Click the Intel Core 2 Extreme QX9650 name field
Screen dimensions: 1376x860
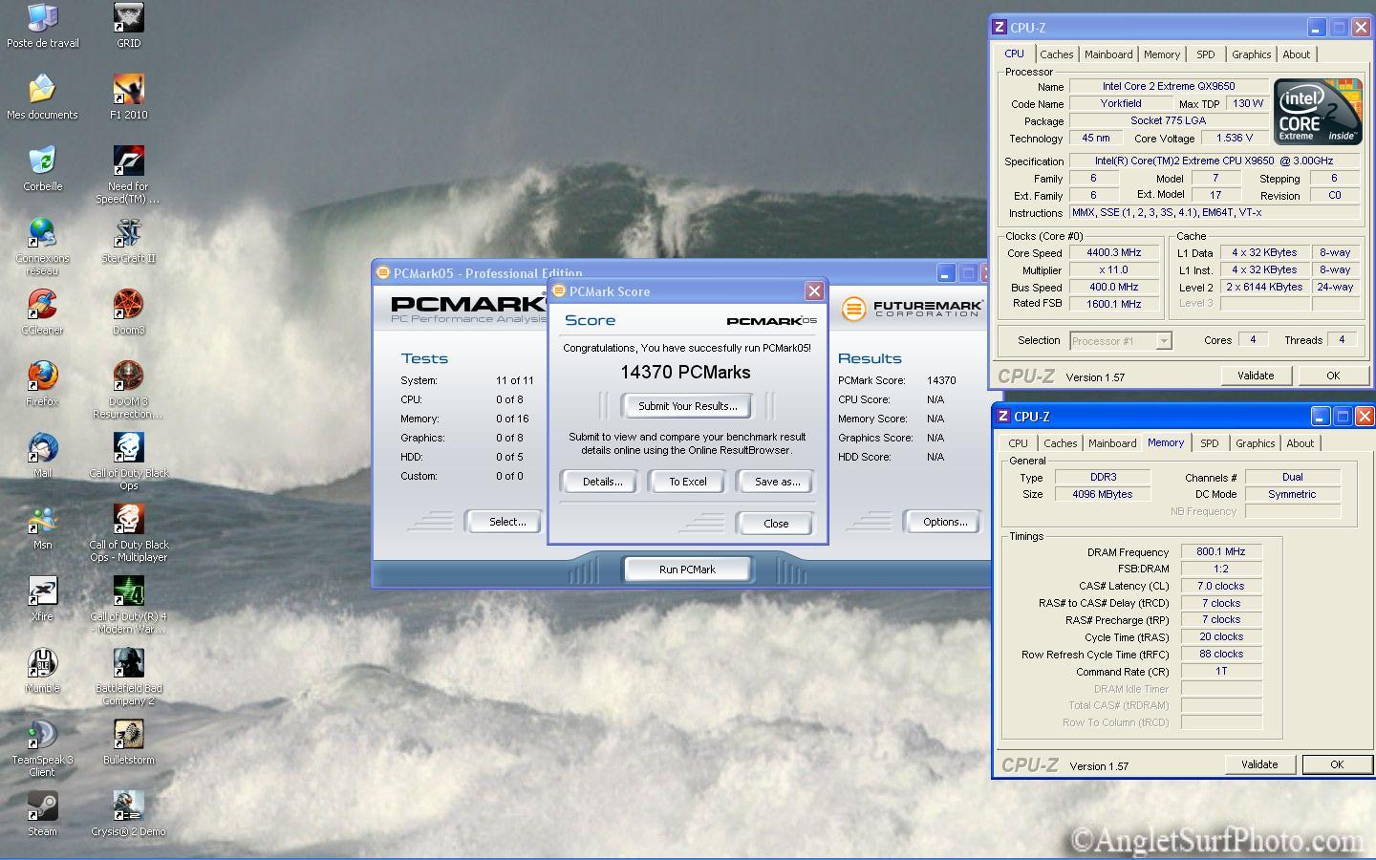(x=1168, y=86)
